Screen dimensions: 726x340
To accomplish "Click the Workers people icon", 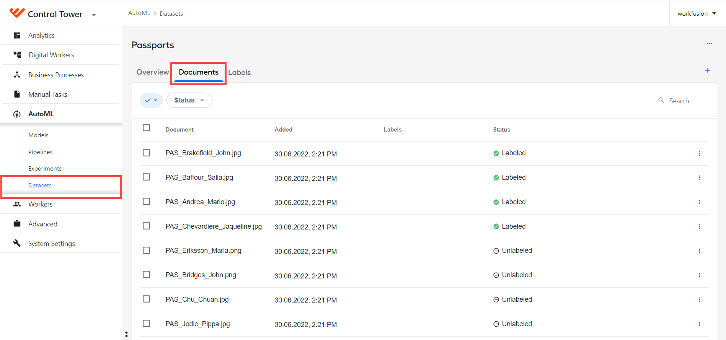I will tap(17, 204).
